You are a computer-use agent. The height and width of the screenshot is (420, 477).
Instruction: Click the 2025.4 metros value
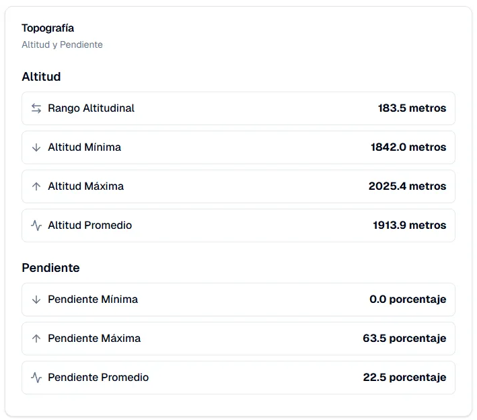pos(407,186)
